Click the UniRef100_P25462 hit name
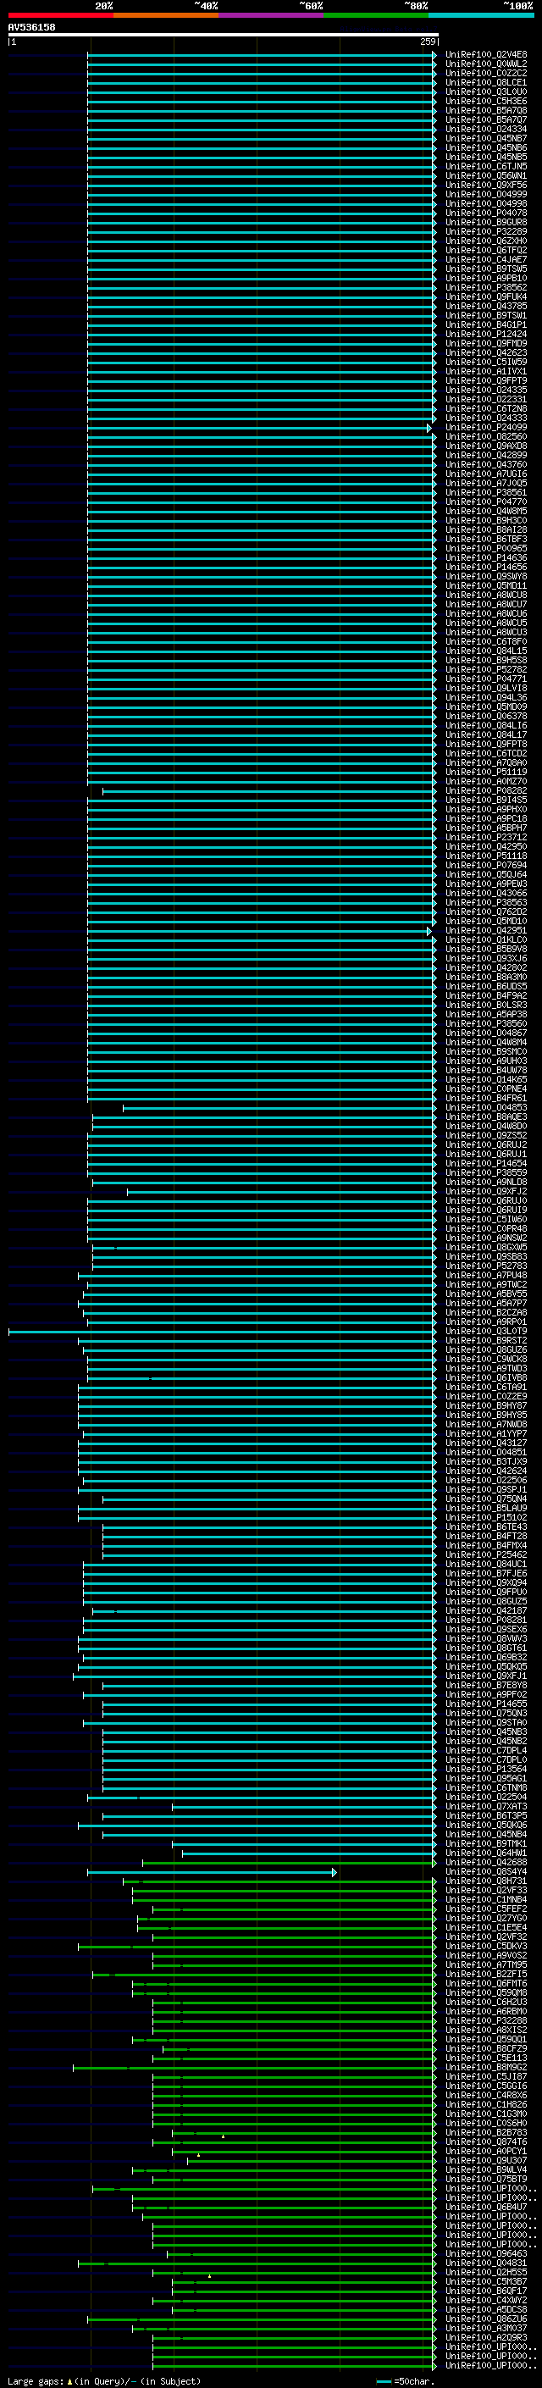 486,1554
